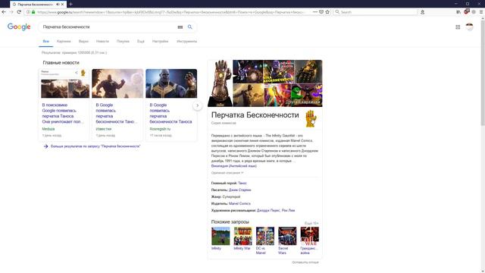The image size is (485, 273).
Task: Open the Meduza news article link
Action: click(63, 113)
